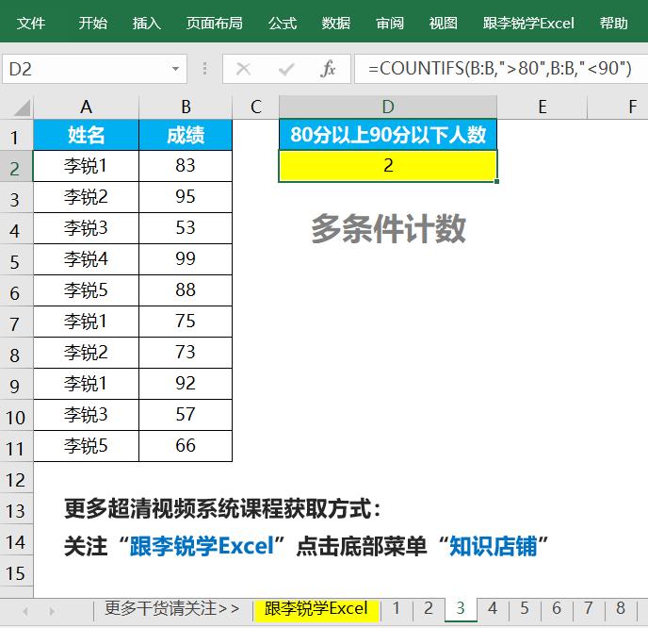Select column C header
The height and width of the screenshot is (628, 648).
point(256,107)
